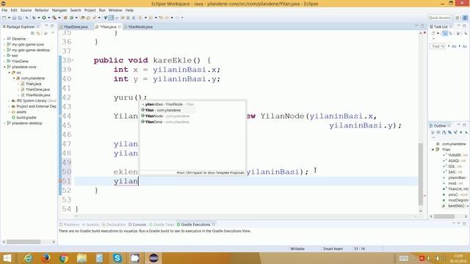The height and width of the screenshot is (264, 470).
Task: Click the New file toolbar icon
Action: point(4,18)
